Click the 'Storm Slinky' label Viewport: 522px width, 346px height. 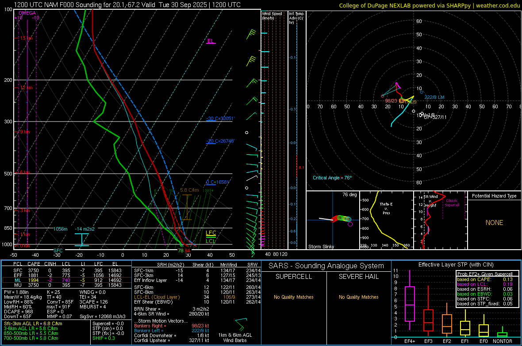(321, 247)
